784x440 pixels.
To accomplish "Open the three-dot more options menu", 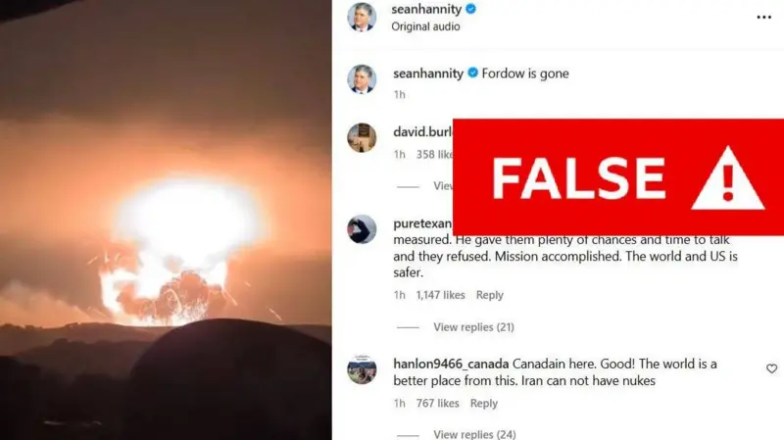I will click(x=763, y=18).
